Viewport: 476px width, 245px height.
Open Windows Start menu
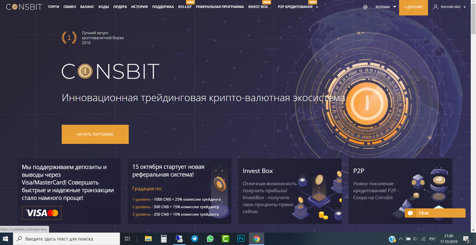click(x=6, y=239)
